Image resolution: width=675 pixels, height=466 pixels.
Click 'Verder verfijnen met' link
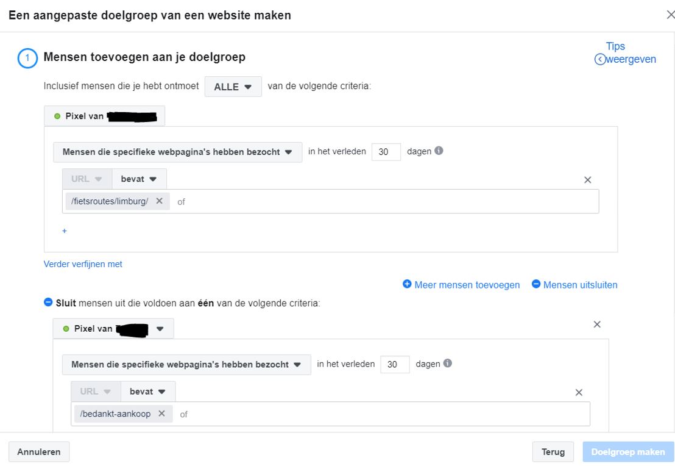tap(83, 264)
